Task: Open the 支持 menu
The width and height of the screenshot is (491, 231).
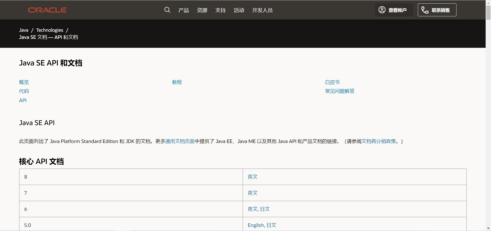Action: (x=220, y=10)
